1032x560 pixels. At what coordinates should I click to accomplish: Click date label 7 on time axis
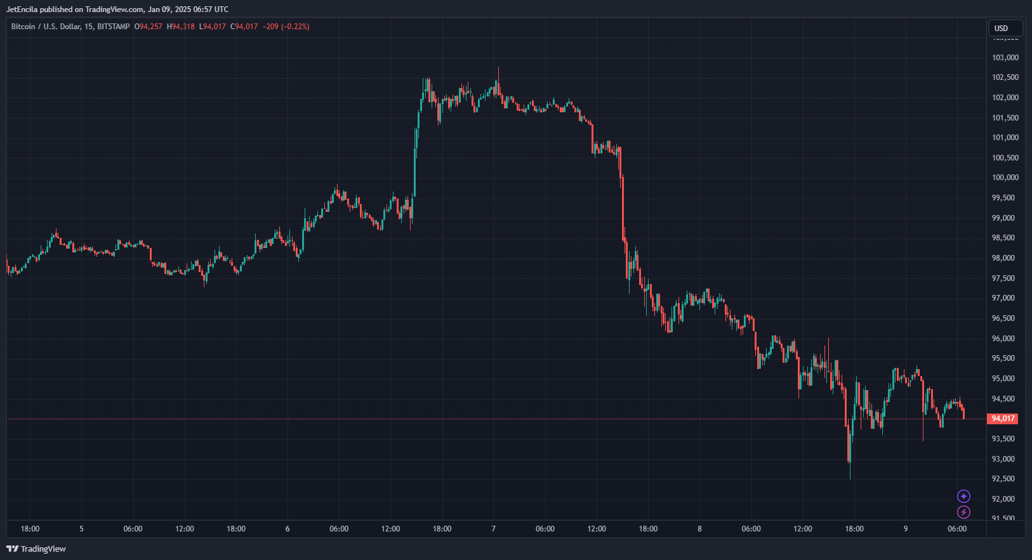coord(494,529)
